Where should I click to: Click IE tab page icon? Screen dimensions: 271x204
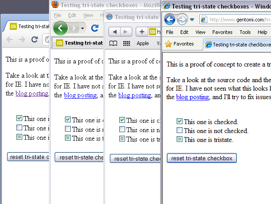(x=208, y=45)
